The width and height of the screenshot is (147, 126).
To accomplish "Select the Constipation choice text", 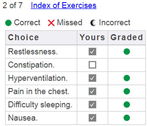I will pos(31,65).
